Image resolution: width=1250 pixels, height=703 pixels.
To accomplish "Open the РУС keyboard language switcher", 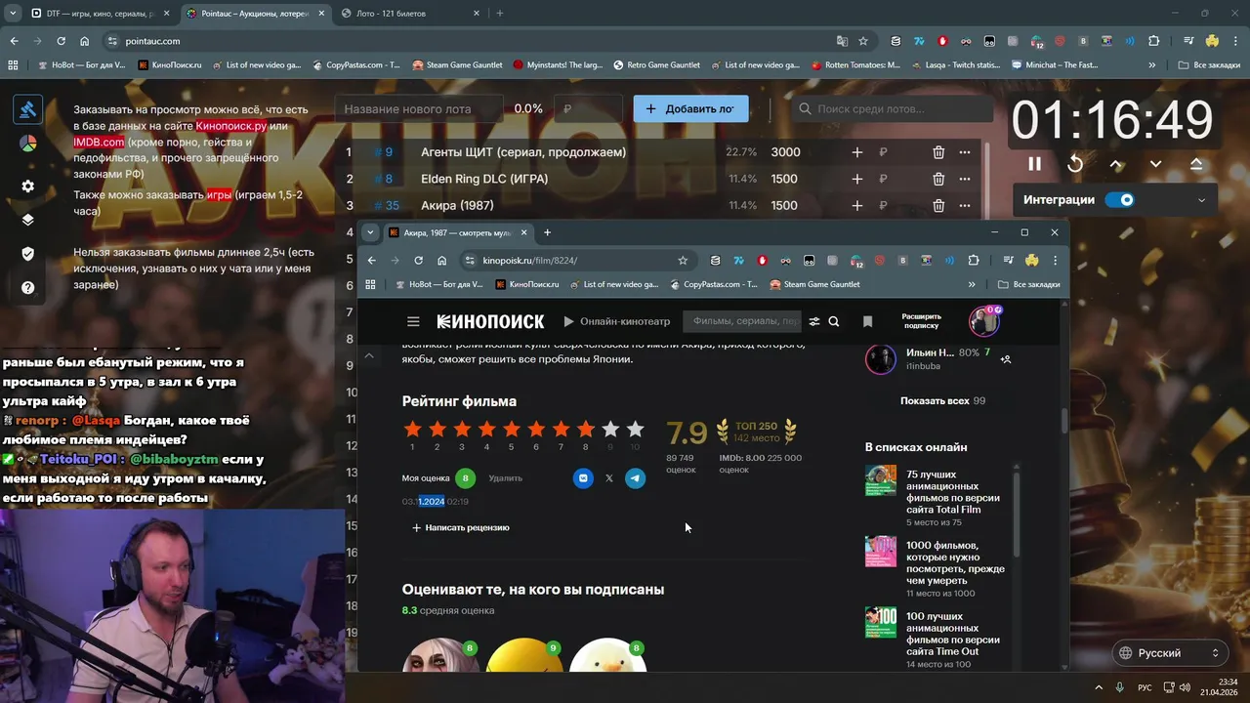I will 1145,687.
